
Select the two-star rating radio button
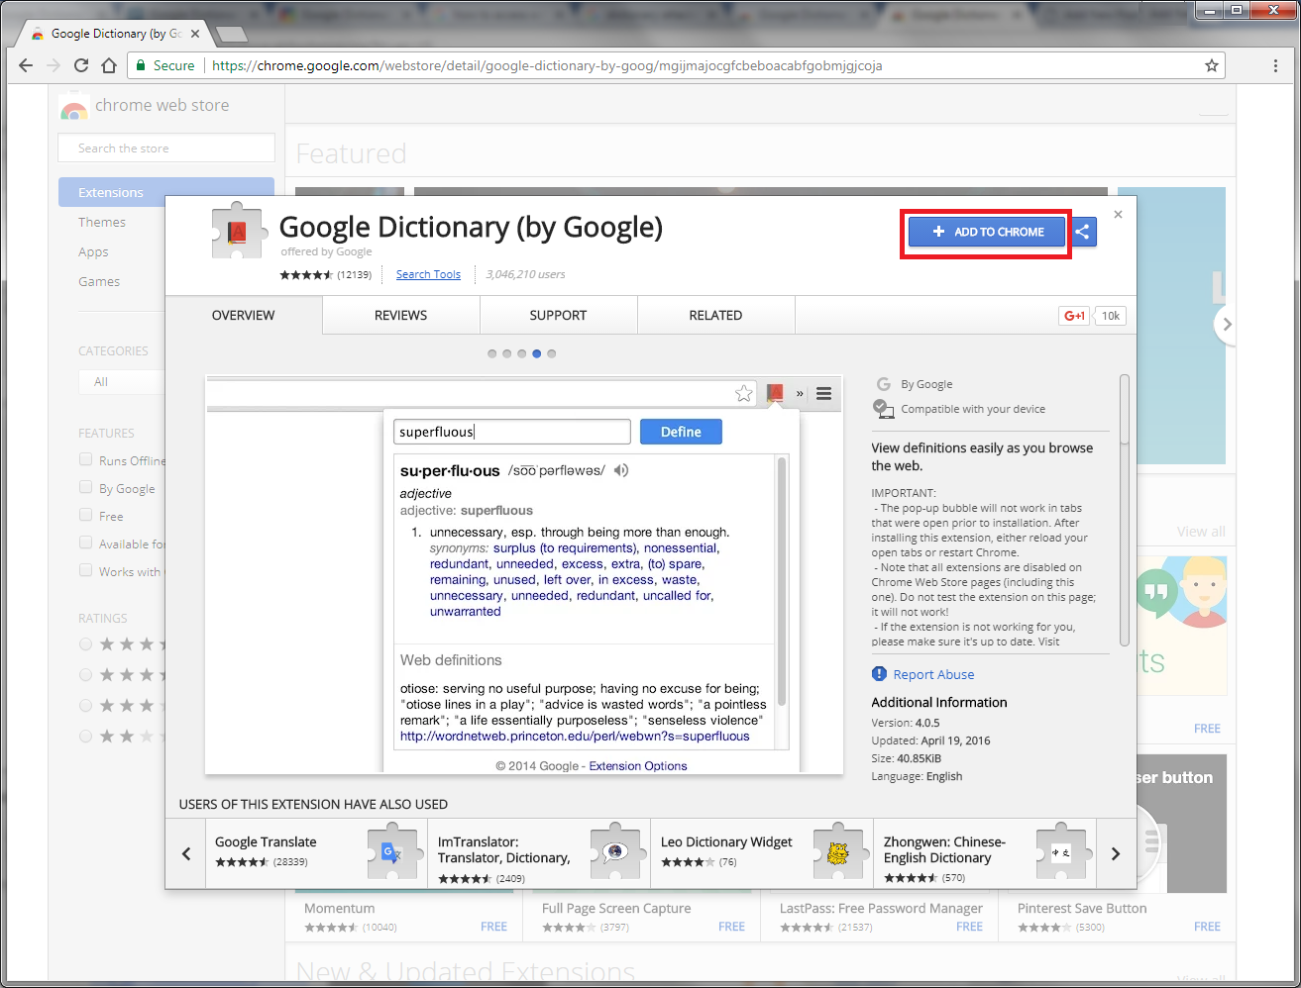86,737
